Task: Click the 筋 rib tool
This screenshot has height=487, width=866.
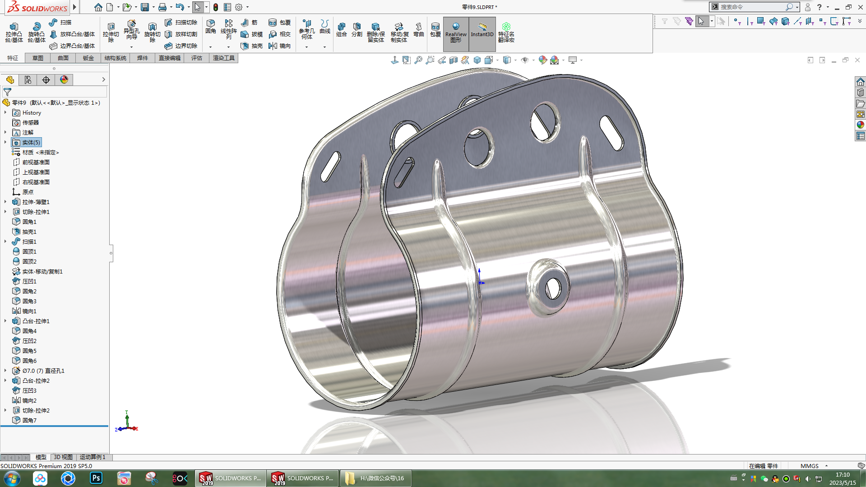Action: coord(249,22)
